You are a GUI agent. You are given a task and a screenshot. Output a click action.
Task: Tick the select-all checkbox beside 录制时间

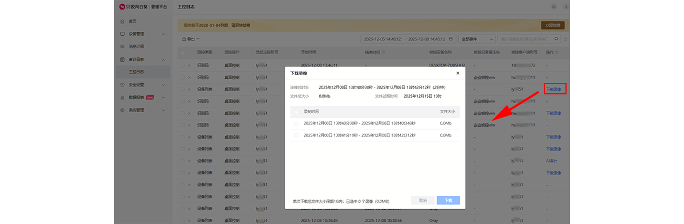point(296,111)
